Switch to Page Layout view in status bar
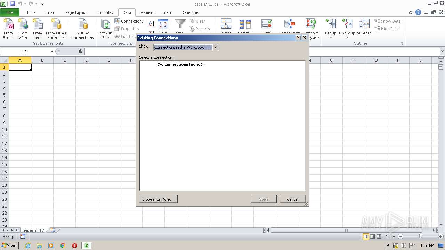This screenshot has width=445, height=250. 372,236
